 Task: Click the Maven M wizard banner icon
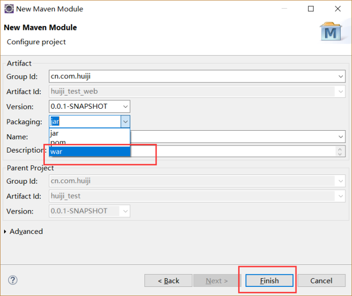(x=331, y=32)
